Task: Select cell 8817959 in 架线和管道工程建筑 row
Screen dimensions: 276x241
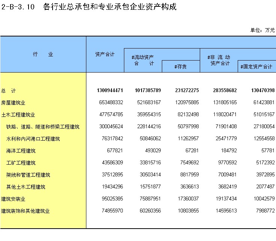Action: [189, 174]
